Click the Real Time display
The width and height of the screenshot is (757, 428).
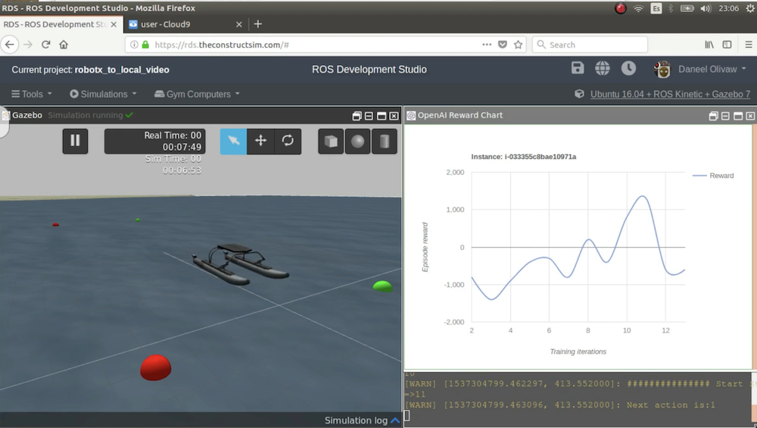tap(155, 141)
